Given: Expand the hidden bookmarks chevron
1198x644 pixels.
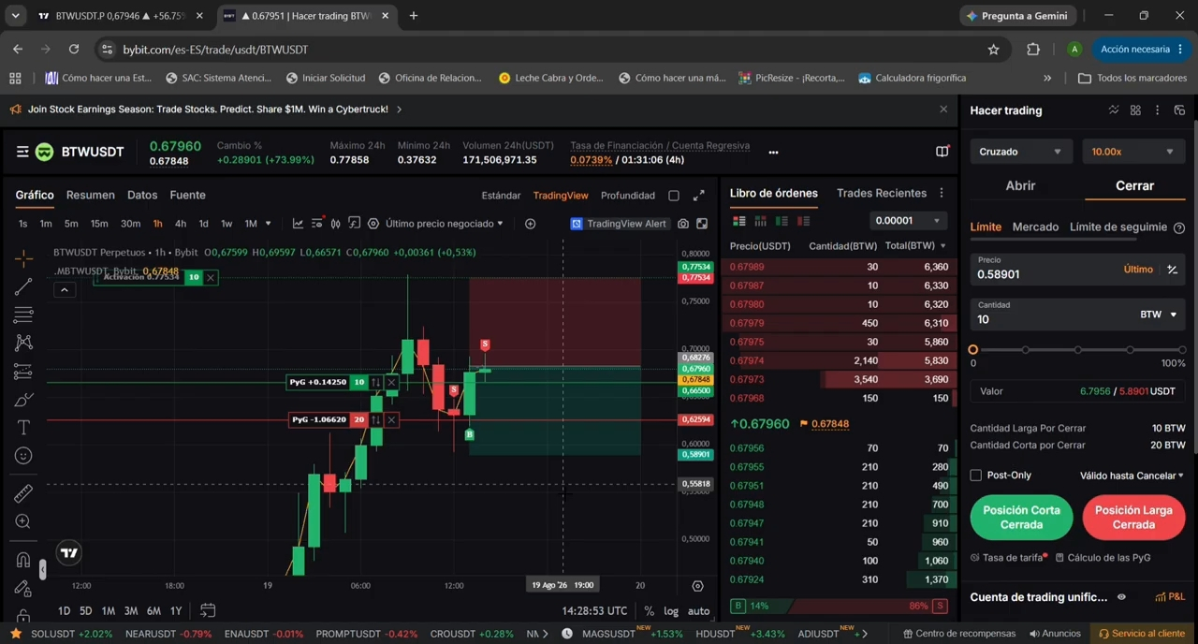Looking at the screenshot, I should point(1047,78).
